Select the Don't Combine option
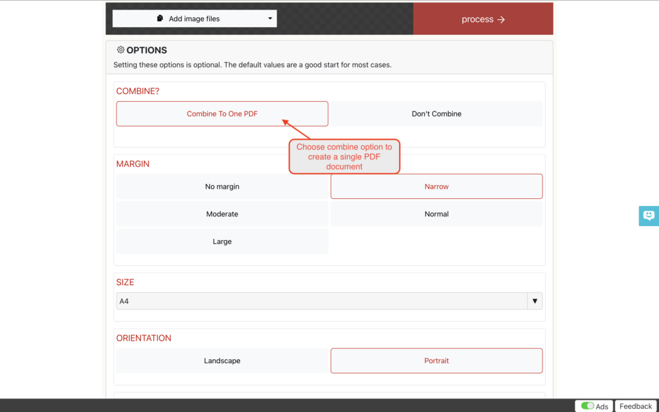659x412 pixels. (436, 113)
